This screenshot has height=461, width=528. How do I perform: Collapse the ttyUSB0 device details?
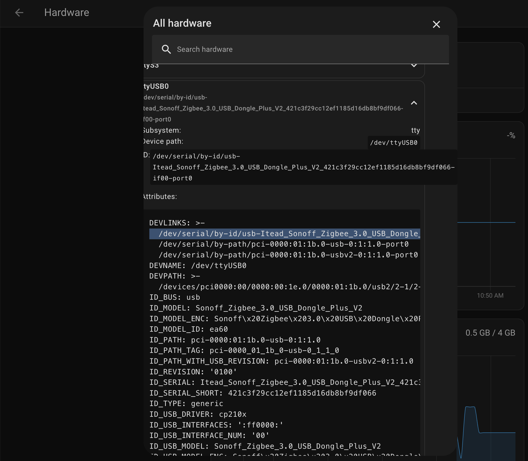point(414,103)
